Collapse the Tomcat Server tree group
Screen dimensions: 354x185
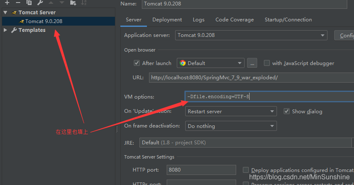pos(5,13)
